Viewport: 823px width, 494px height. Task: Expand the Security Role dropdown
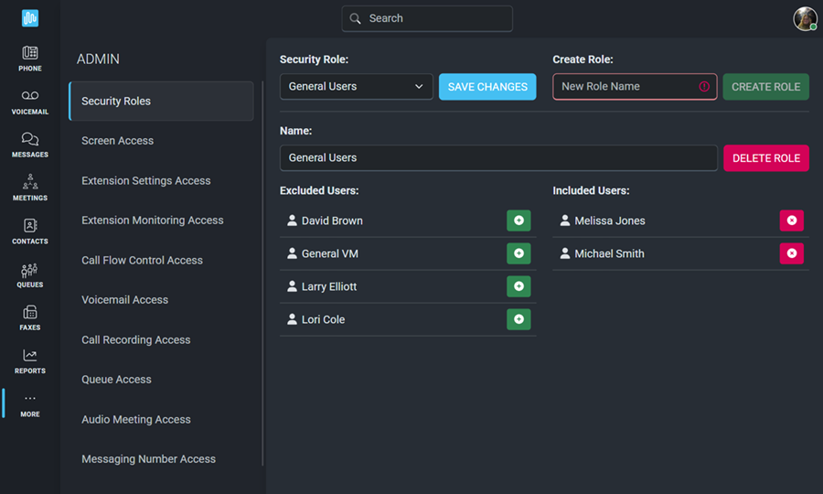pyautogui.click(x=357, y=87)
